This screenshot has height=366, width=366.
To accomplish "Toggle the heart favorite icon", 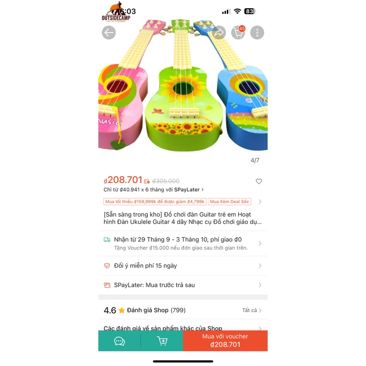I will (x=258, y=181).
